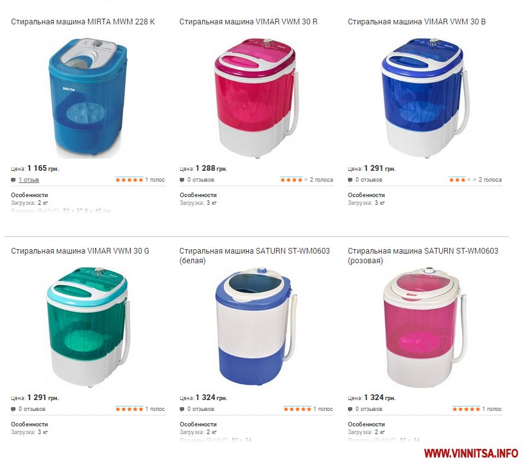Click comment bubble icon under VIMAR VWM 30 G
Screen dimensions: 525x463
[x=13, y=409]
